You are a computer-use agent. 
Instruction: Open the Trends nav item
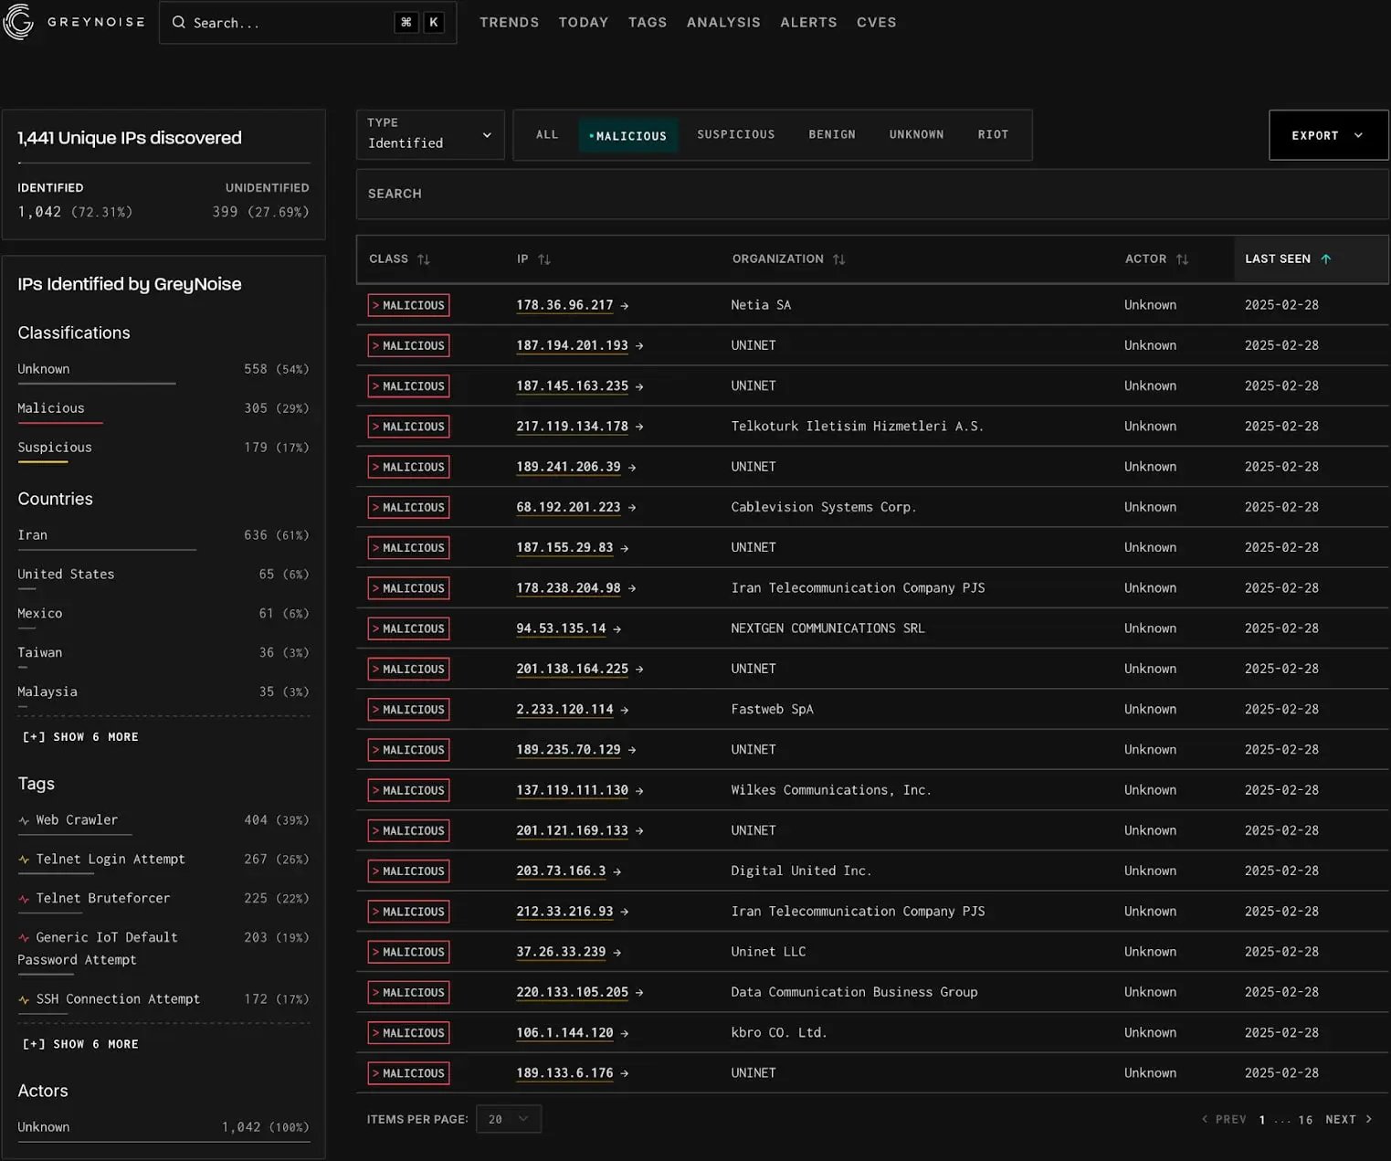point(510,22)
